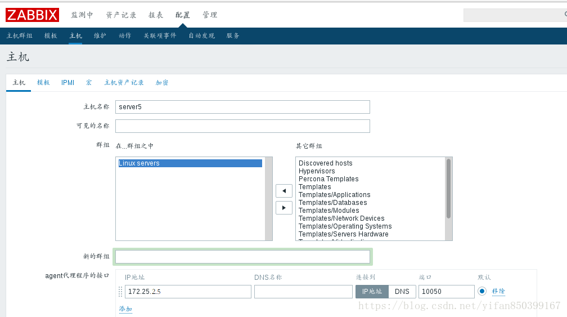Open 管理 top menu

[210, 15]
